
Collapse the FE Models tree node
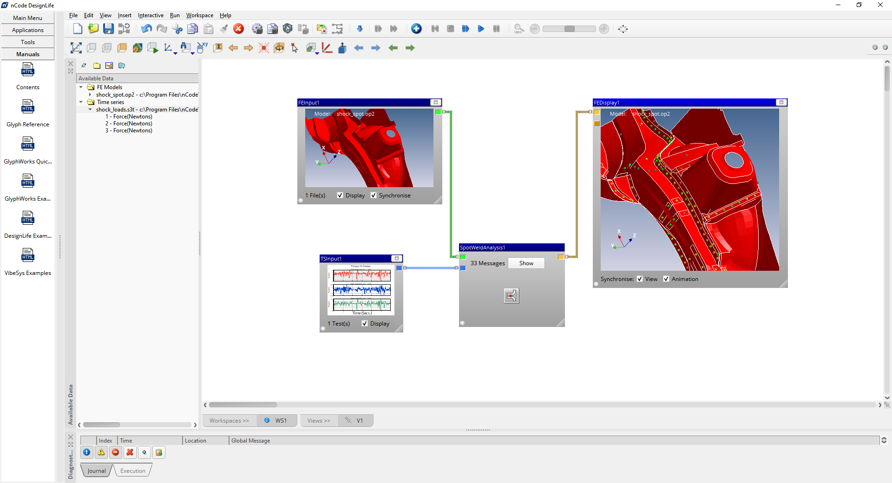click(x=81, y=87)
